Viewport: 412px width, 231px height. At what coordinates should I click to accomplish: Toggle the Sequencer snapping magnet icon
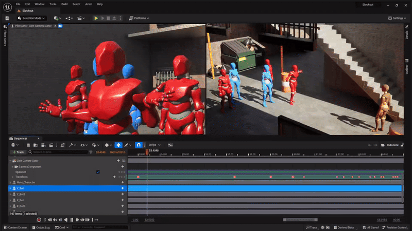click(139, 145)
